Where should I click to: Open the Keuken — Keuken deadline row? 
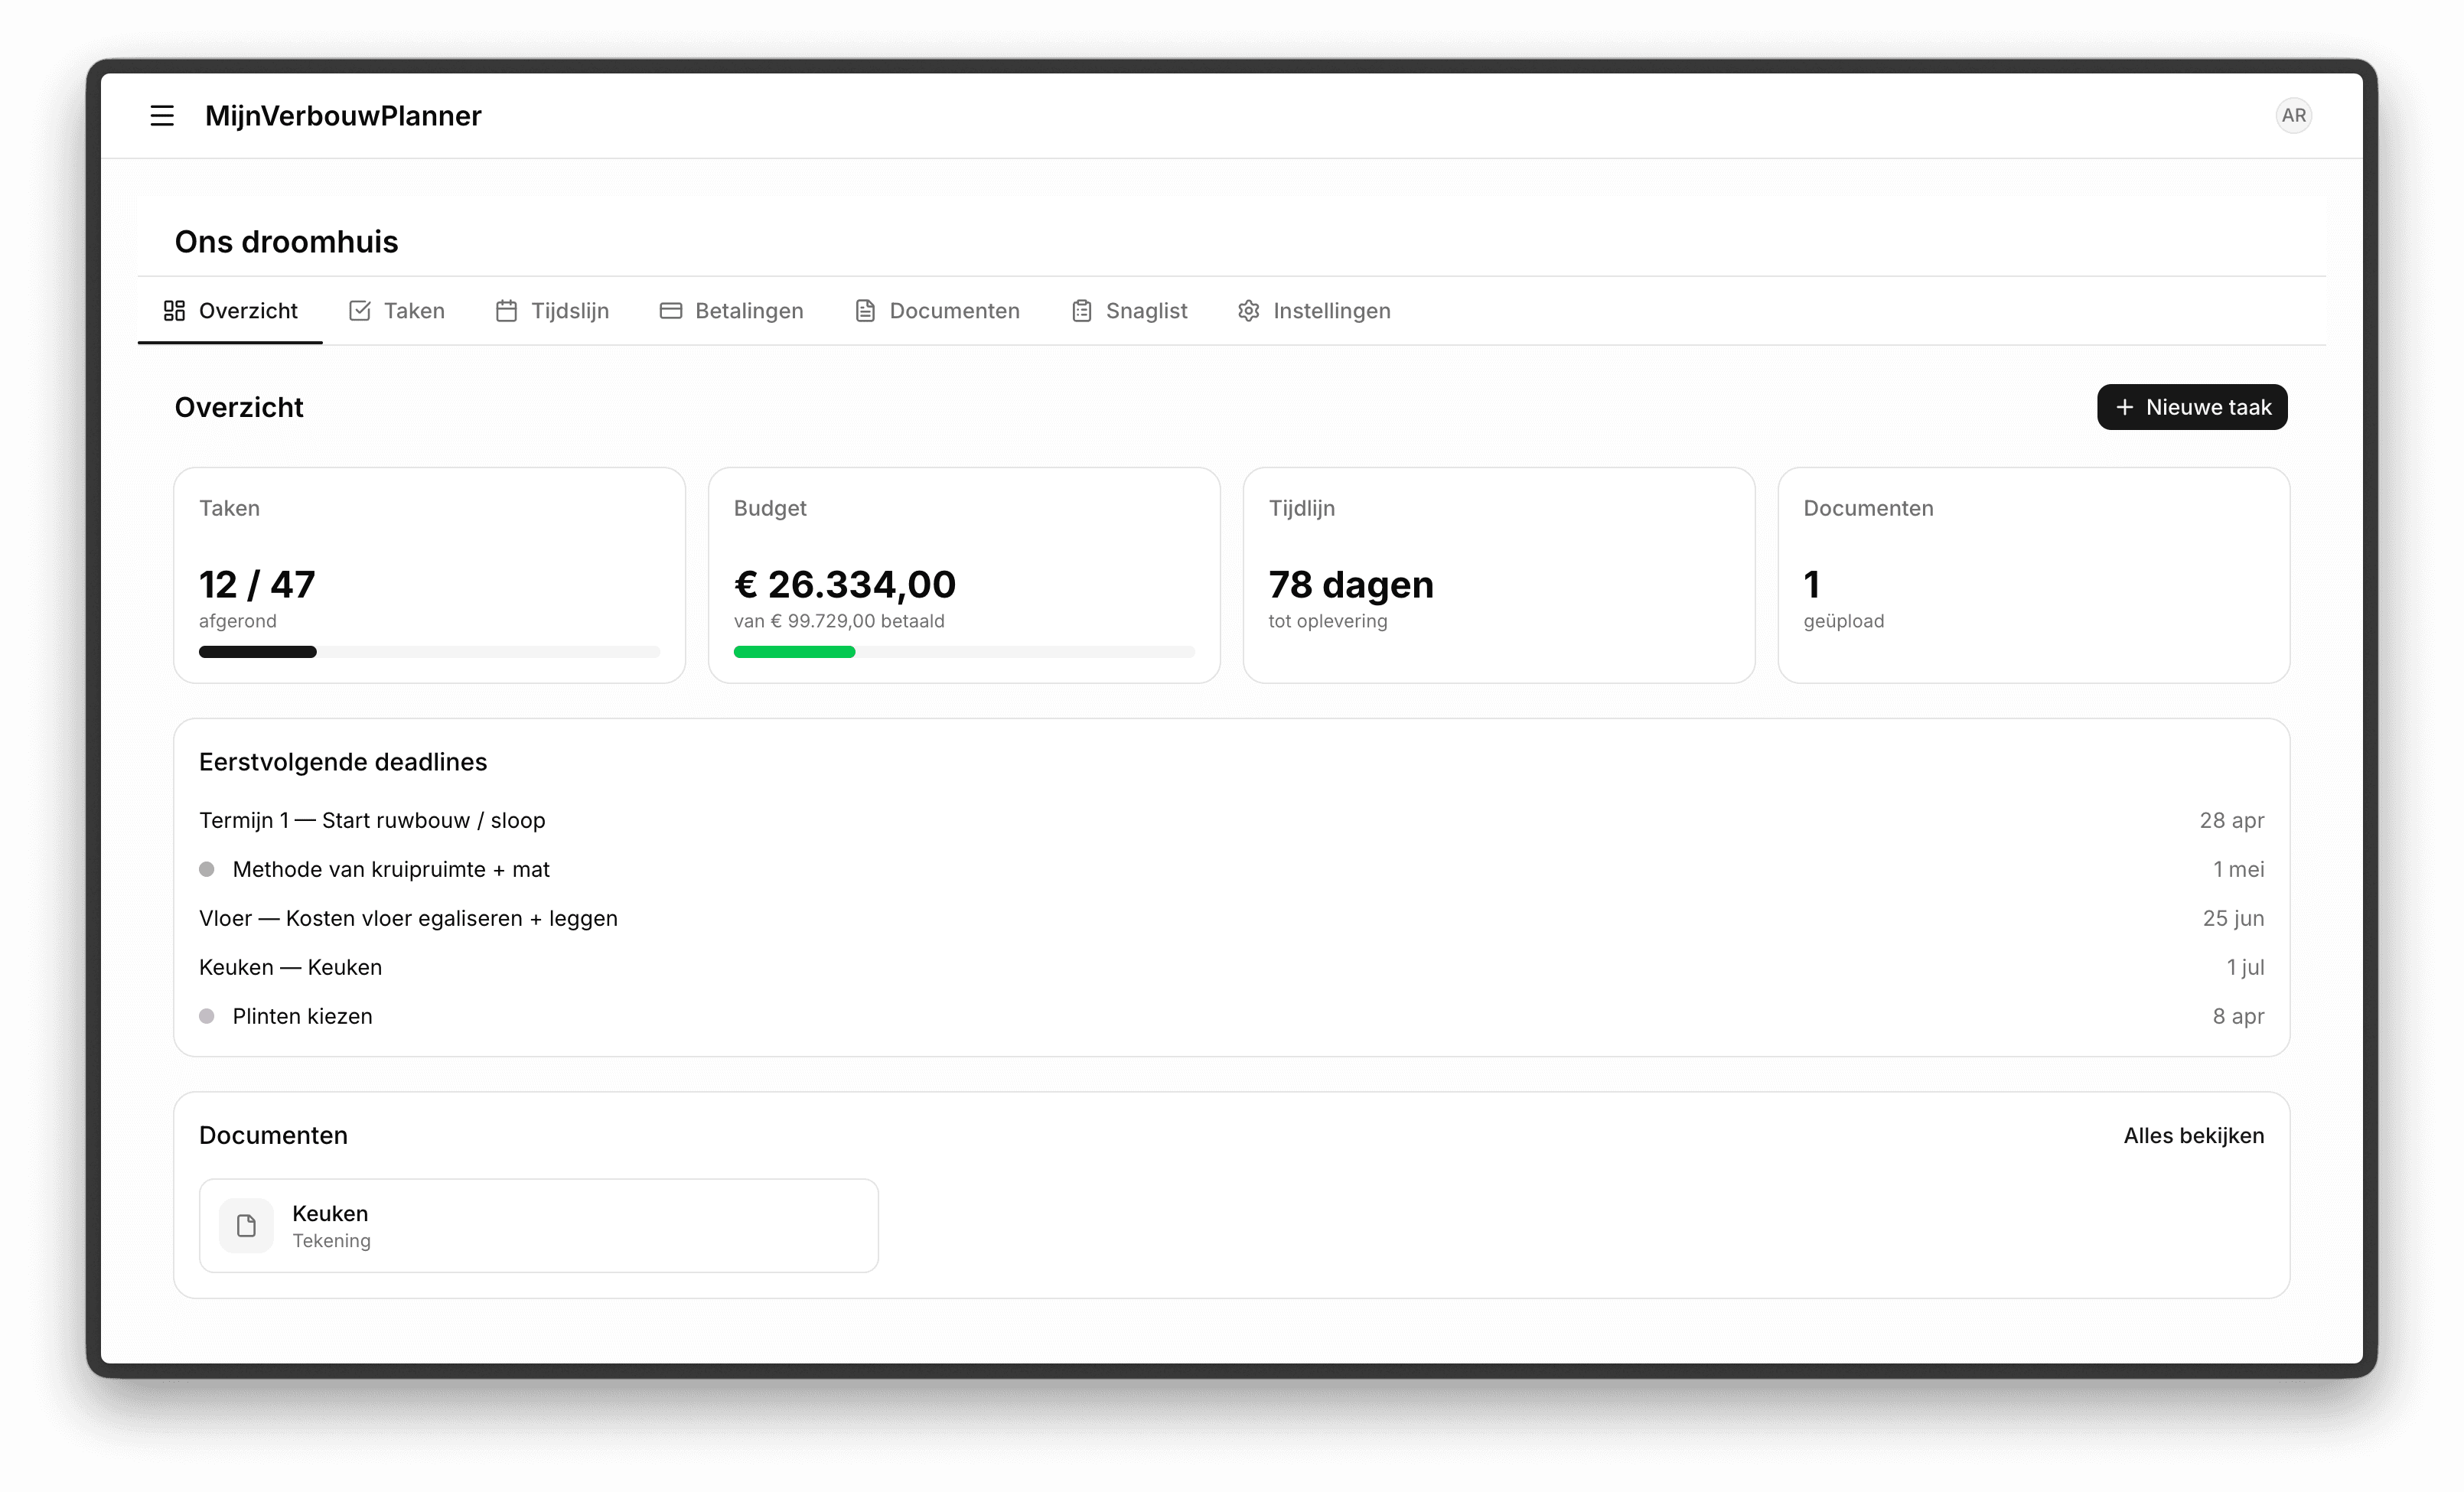point(291,967)
